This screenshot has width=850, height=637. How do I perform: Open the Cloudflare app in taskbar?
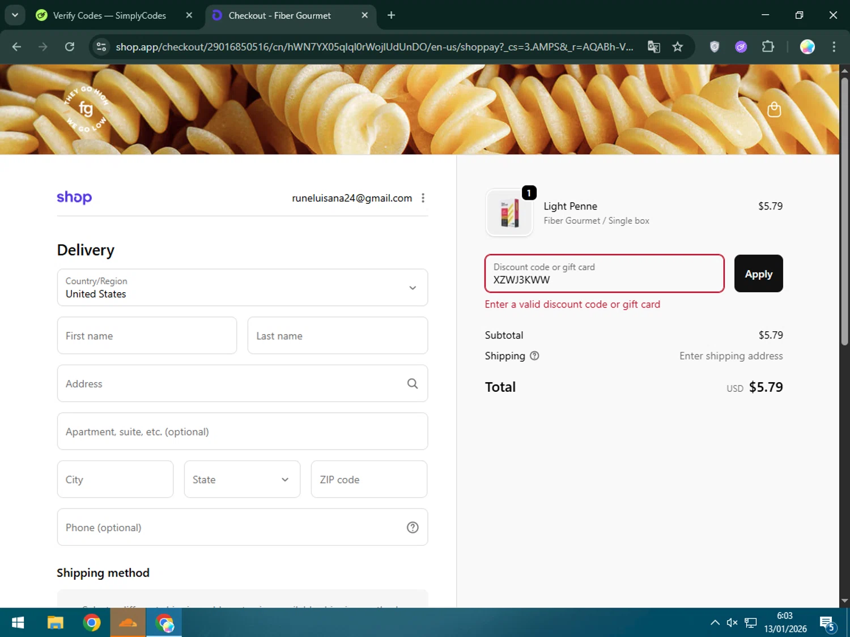[128, 623]
